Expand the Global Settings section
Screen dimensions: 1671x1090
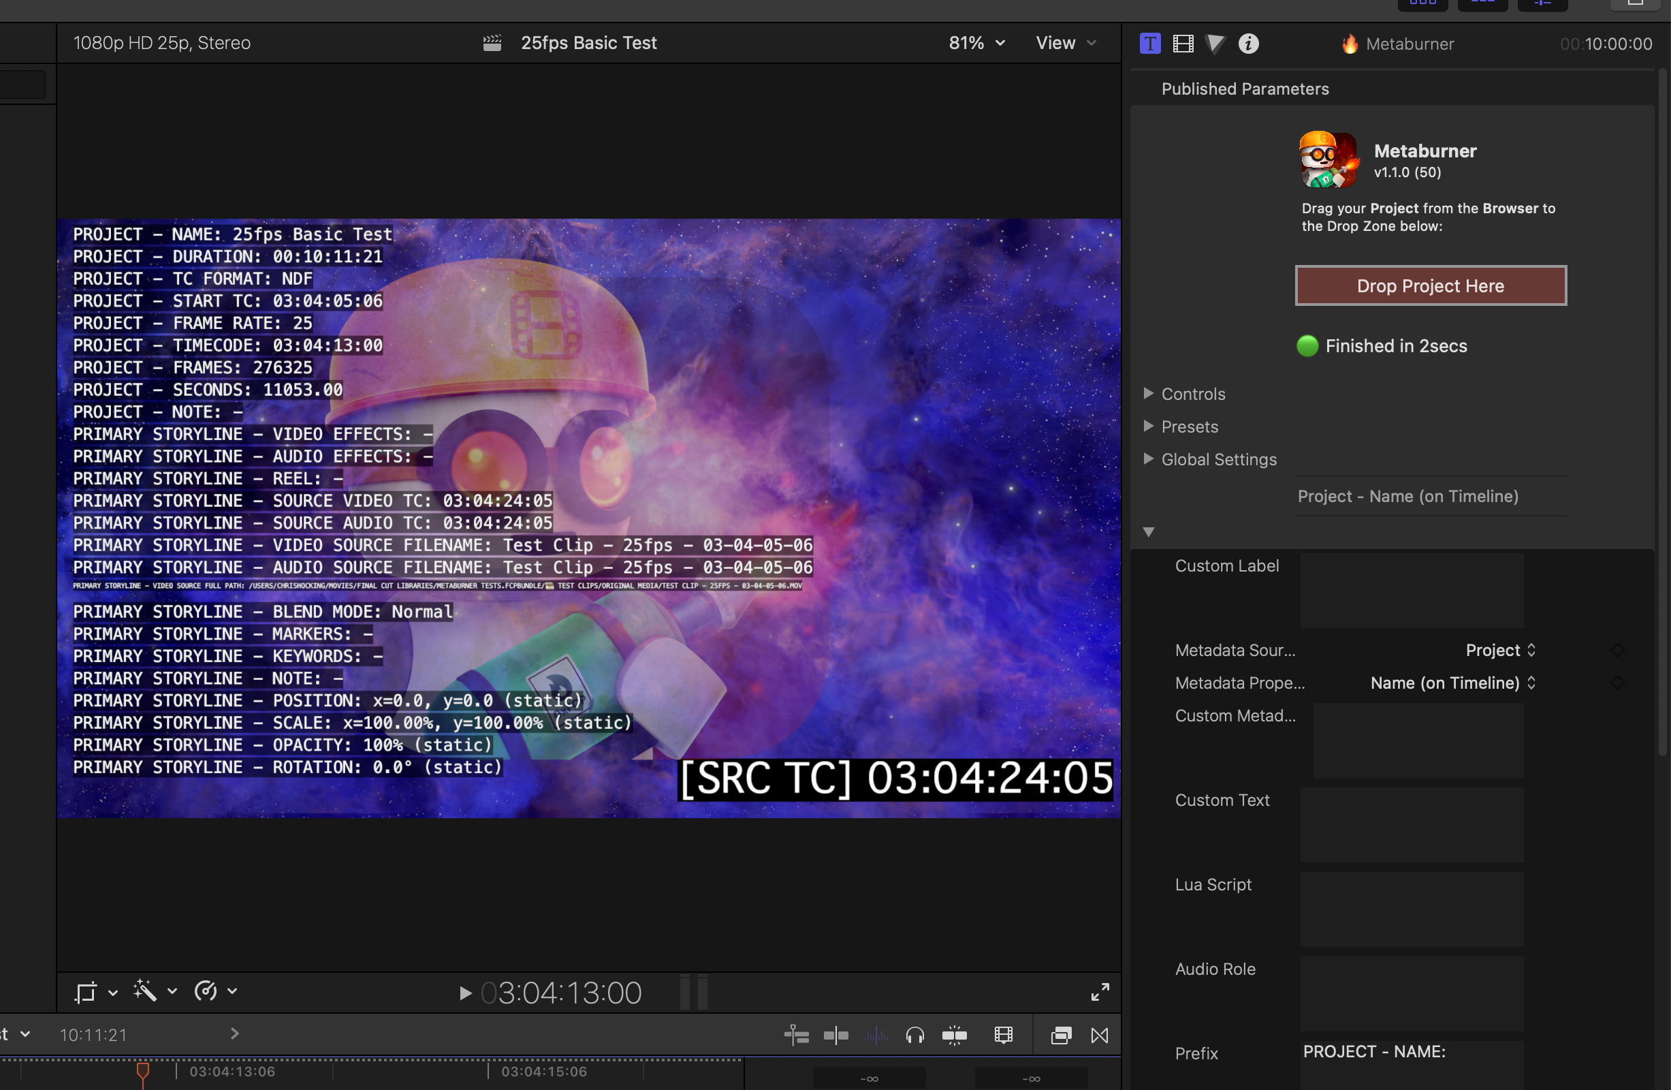pos(1149,458)
